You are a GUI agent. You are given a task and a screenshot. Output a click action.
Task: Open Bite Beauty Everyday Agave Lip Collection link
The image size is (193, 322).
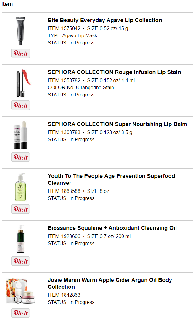[105, 20]
